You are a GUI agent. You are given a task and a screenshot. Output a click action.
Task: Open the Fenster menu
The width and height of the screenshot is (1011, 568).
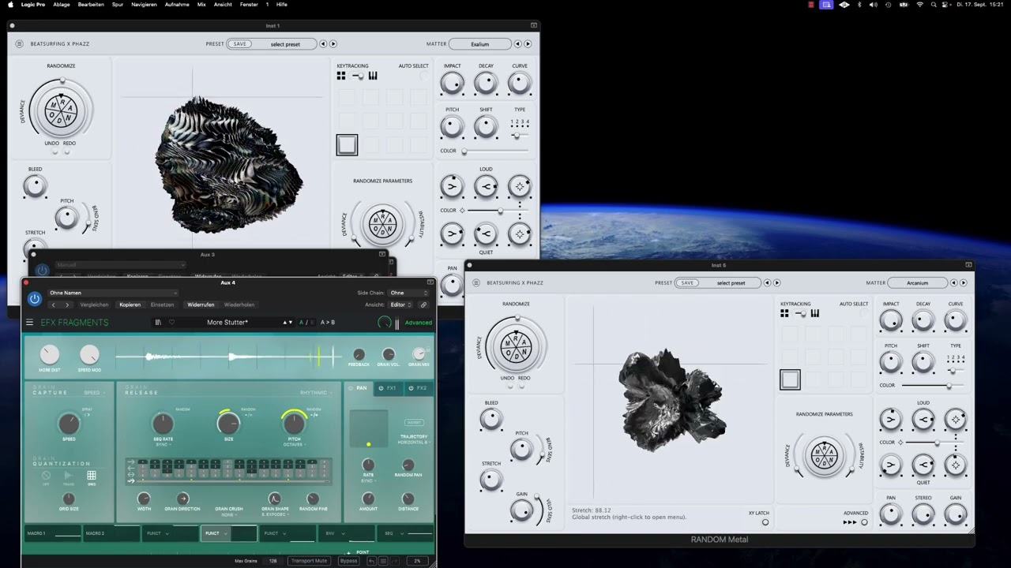click(x=249, y=5)
